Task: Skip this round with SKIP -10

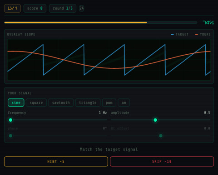Action: pos(162,161)
